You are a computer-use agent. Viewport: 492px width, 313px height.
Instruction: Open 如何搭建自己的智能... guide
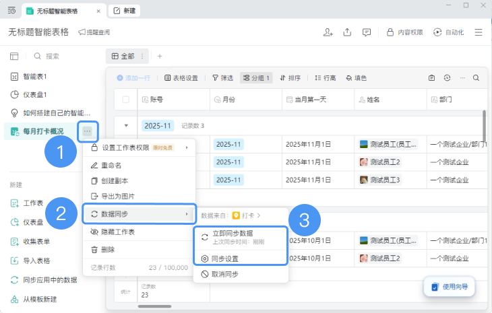pyautogui.click(x=50, y=113)
